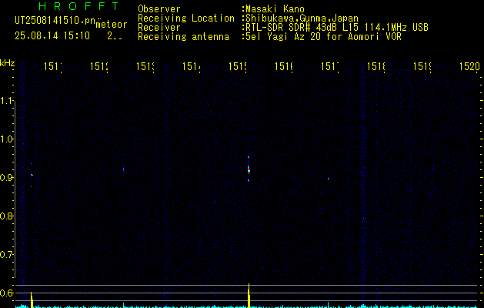Click the red-cyan echo dot near 0.9 kHz at left edge
484x308 pixels.
coord(32,175)
